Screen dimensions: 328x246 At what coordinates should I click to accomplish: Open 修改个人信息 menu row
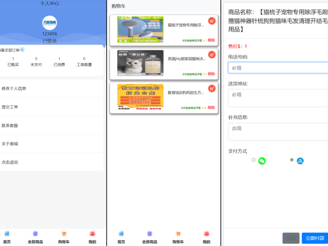coord(51,88)
